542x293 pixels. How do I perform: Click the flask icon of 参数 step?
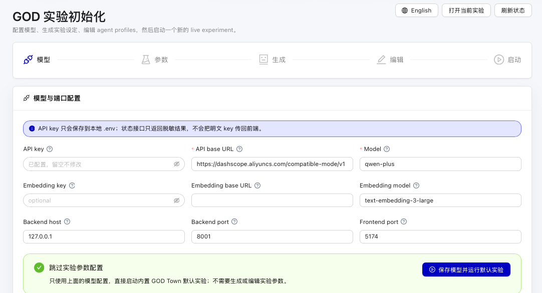pos(146,59)
